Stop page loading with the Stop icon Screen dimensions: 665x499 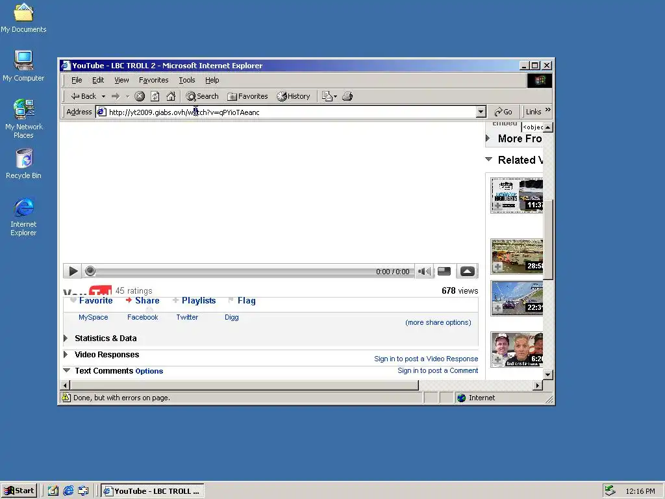(x=140, y=96)
